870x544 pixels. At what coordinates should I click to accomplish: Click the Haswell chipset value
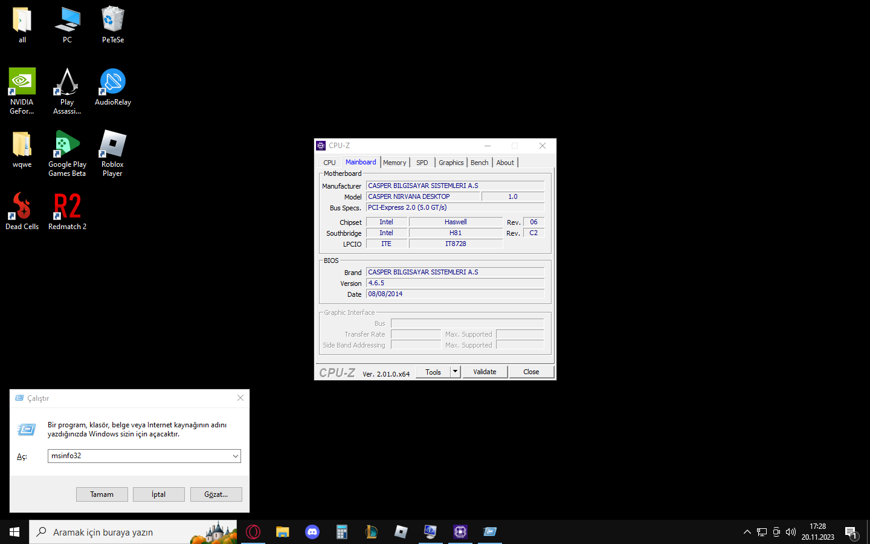(456, 222)
